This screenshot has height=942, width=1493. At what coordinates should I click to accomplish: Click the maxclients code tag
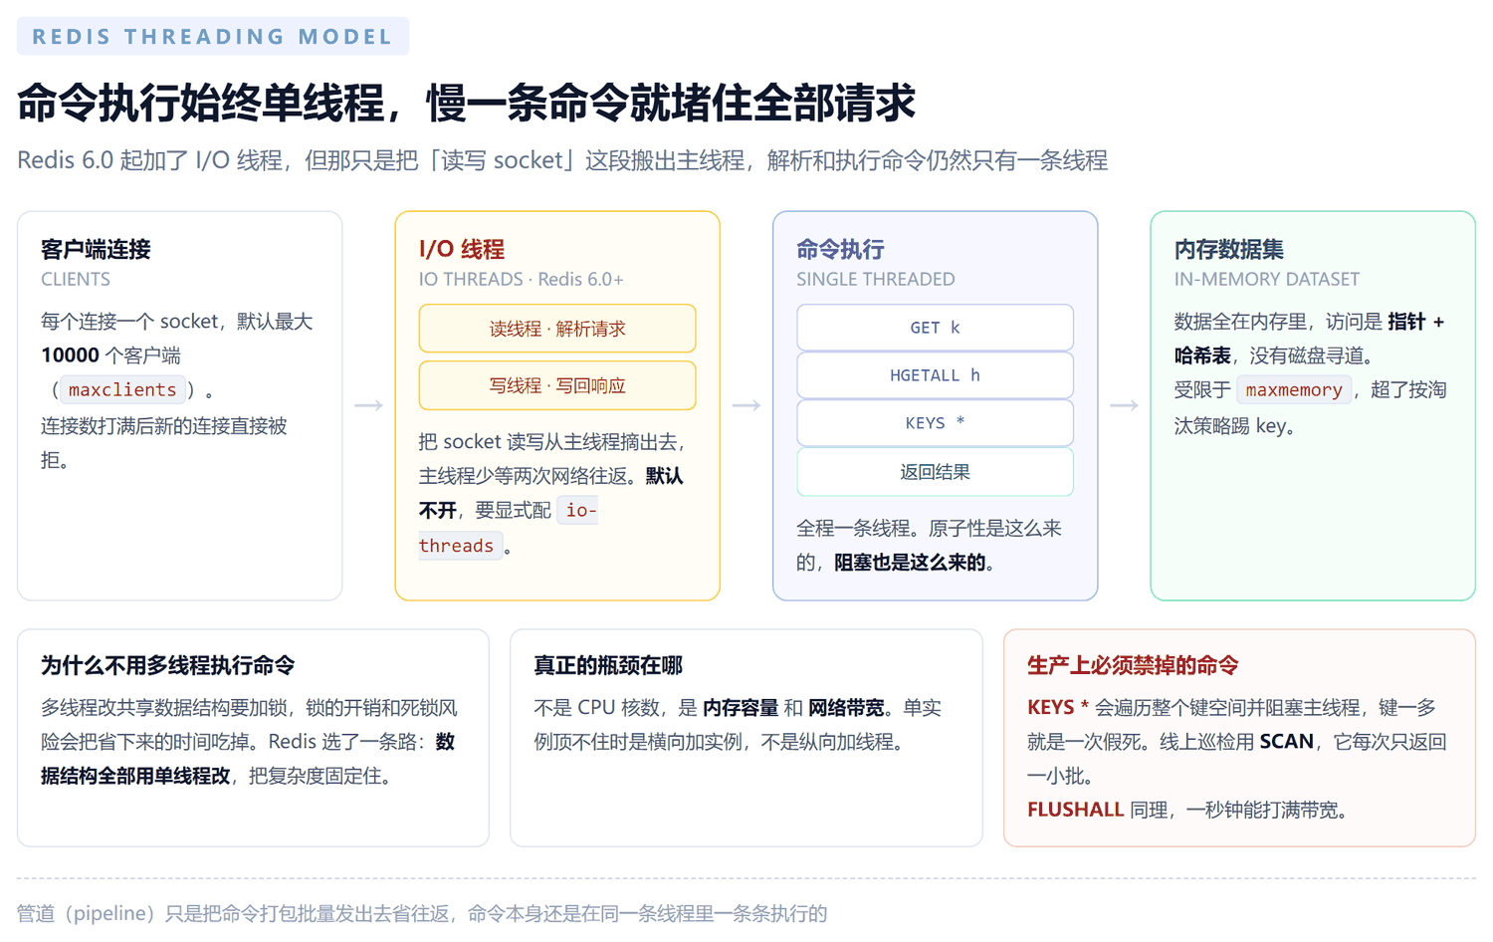tap(122, 390)
